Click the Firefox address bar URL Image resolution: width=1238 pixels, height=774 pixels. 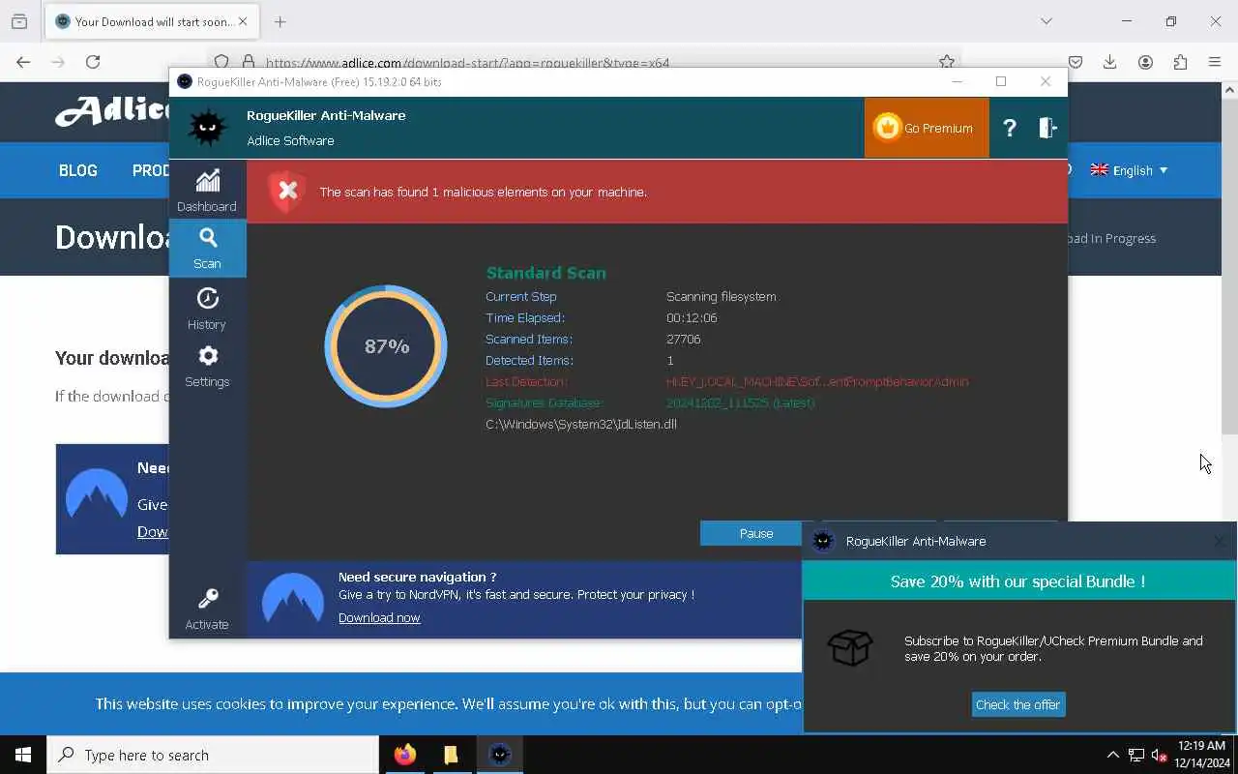[x=467, y=62]
